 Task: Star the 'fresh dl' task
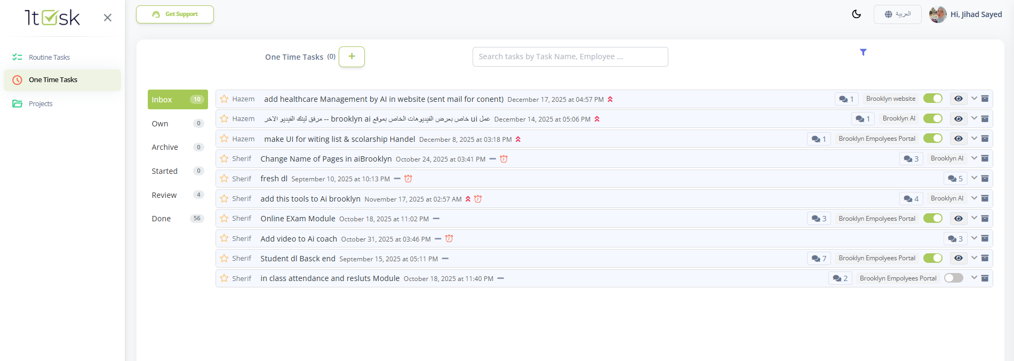[x=224, y=179]
